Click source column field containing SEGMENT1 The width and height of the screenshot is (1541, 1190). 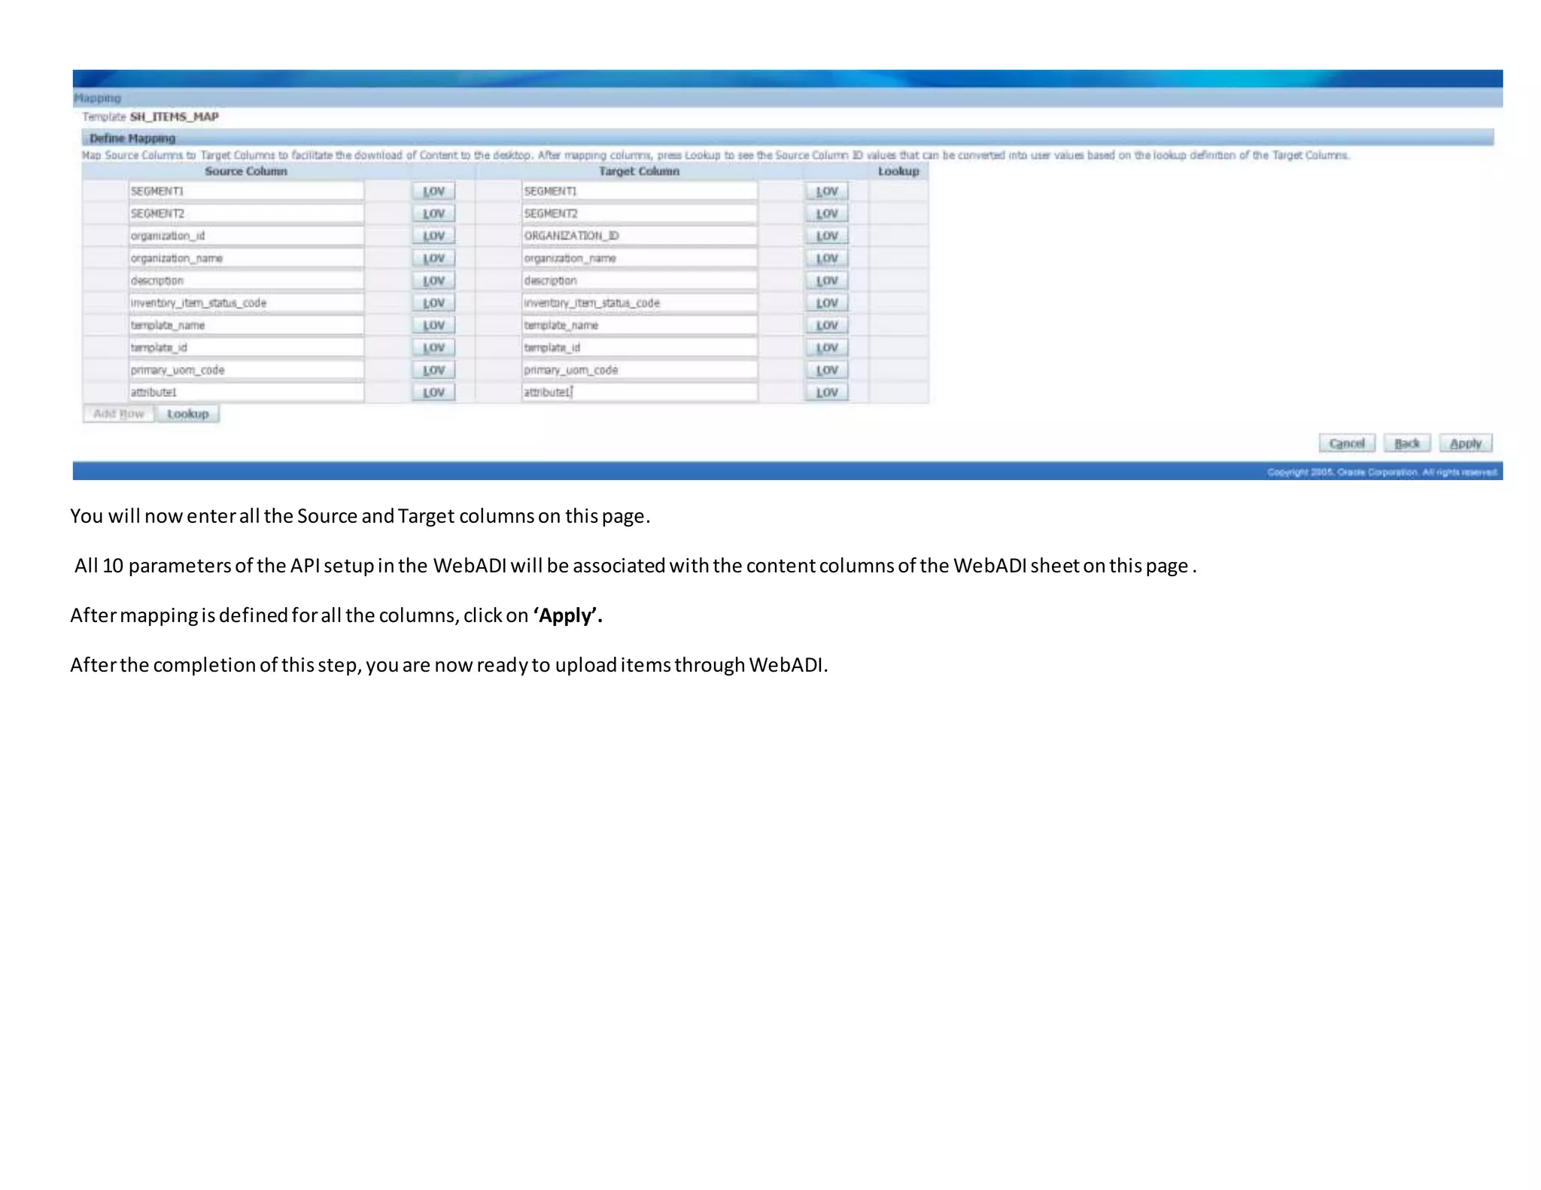(246, 191)
